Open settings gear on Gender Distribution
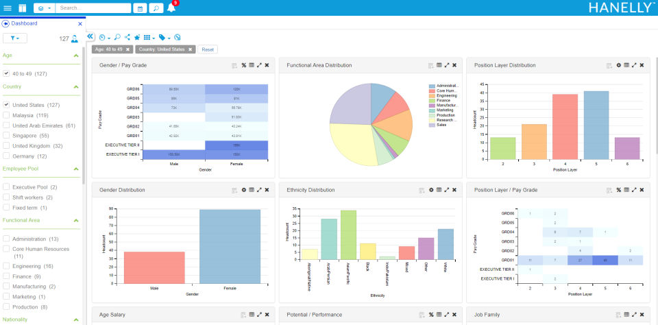 (x=243, y=190)
